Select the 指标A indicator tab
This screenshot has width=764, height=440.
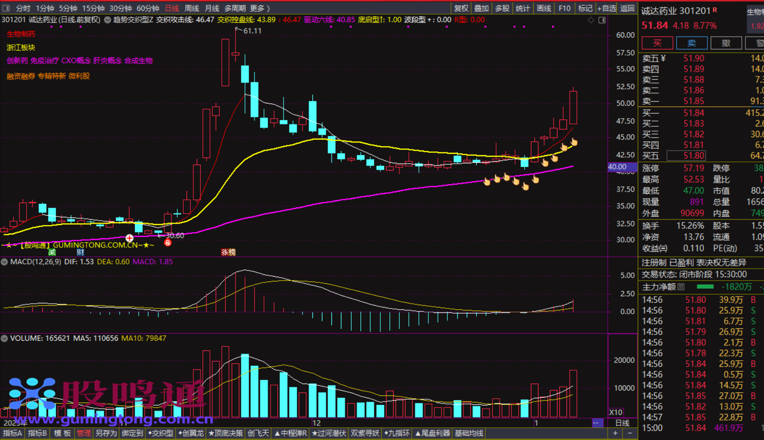[12, 433]
